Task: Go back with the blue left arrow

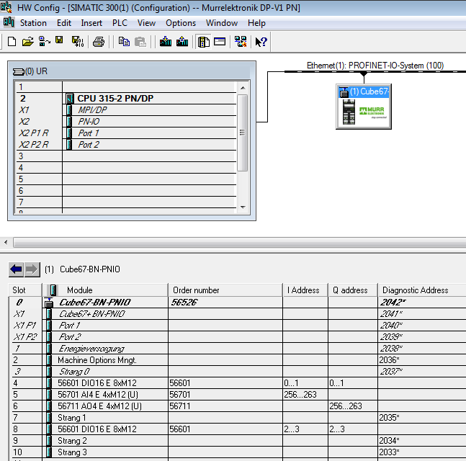Action: (x=16, y=269)
